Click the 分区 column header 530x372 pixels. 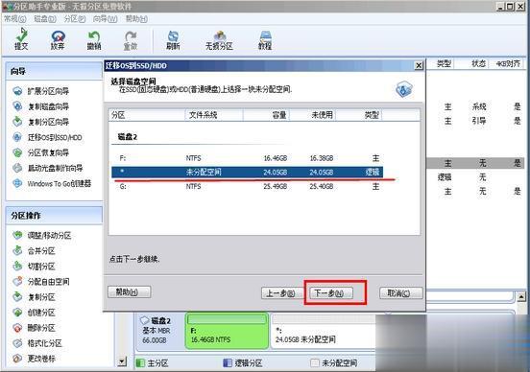pos(147,115)
